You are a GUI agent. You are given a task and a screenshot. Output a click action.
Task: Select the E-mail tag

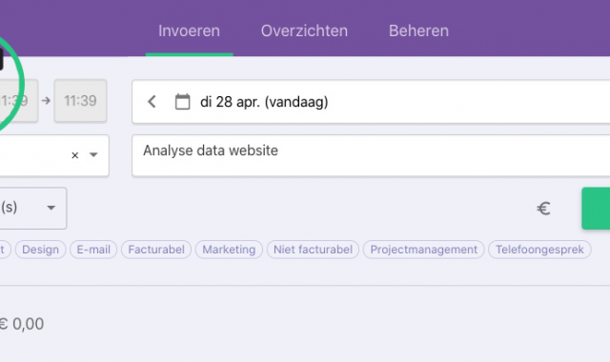[93, 250]
